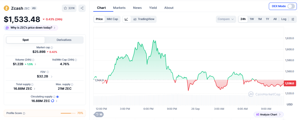Image resolution: width=298 pixels, height=120 pixels.
Task: Open the Compare dropdown
Action: coord(226,19)
